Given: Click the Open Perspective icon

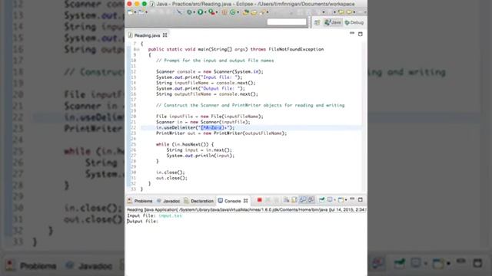Looking at the screenshot, I should 317,22.
